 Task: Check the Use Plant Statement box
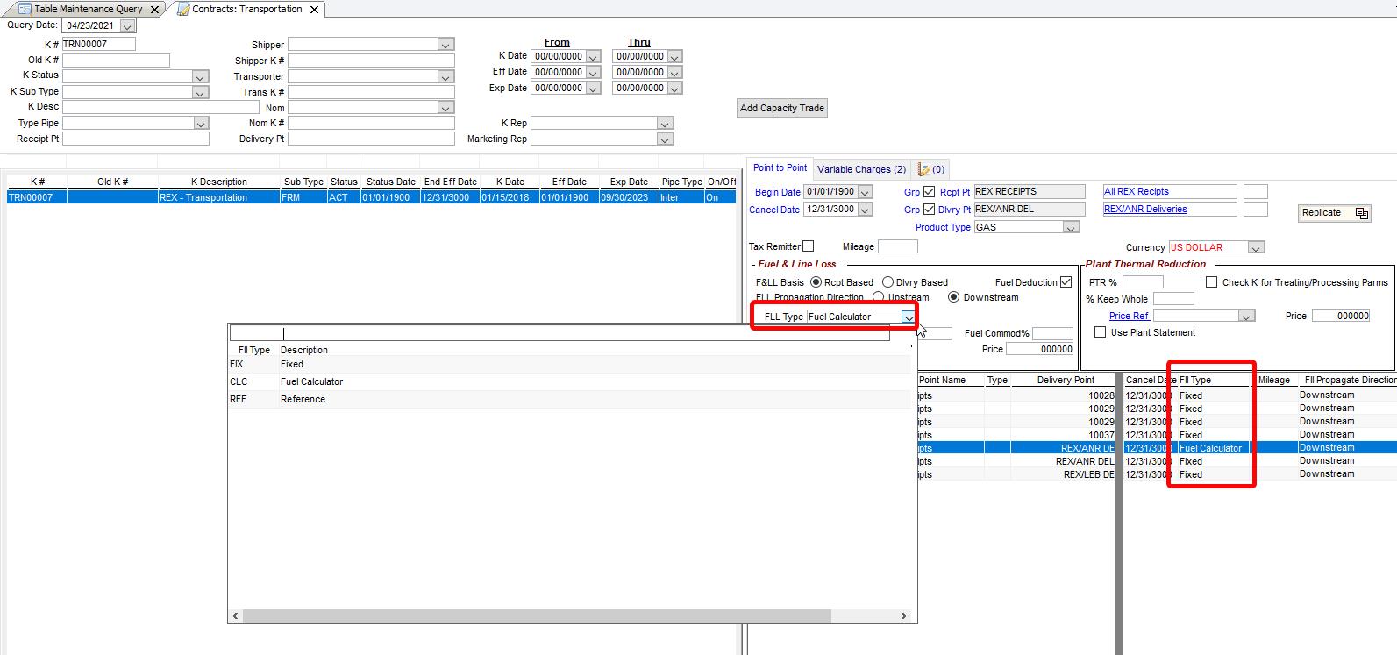pyautogui.click(x=1100, y=332)
